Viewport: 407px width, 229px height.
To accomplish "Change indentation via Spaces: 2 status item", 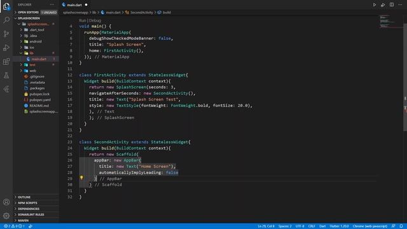I will point(285,226).
